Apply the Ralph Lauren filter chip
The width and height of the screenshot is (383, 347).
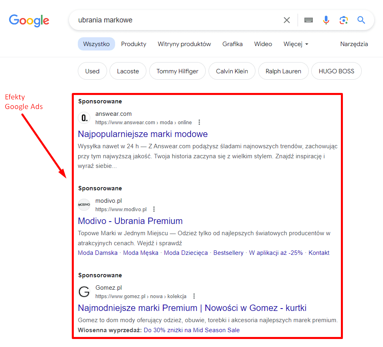click(x=284, y=71)
